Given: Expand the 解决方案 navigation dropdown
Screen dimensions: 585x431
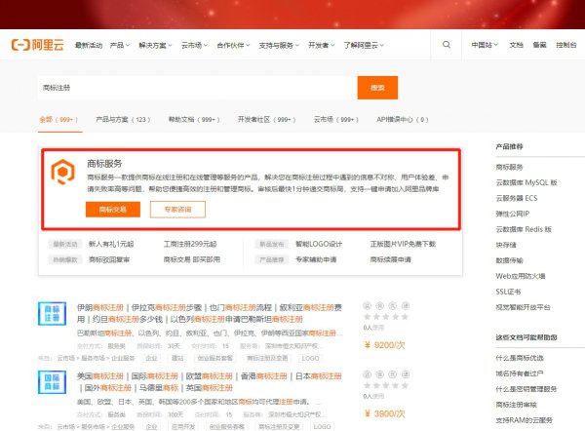Looking at the screenshot, I should (155, 45).
